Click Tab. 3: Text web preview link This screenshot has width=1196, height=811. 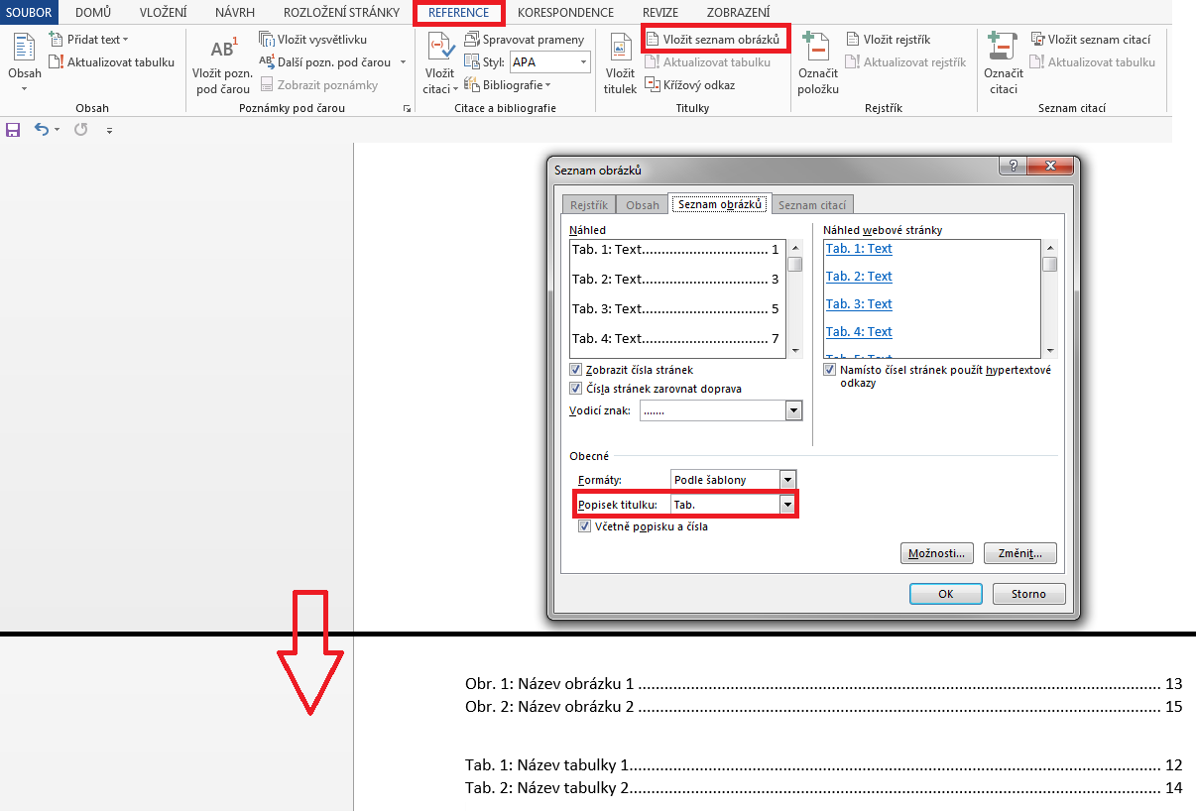[x=859, y=304]
